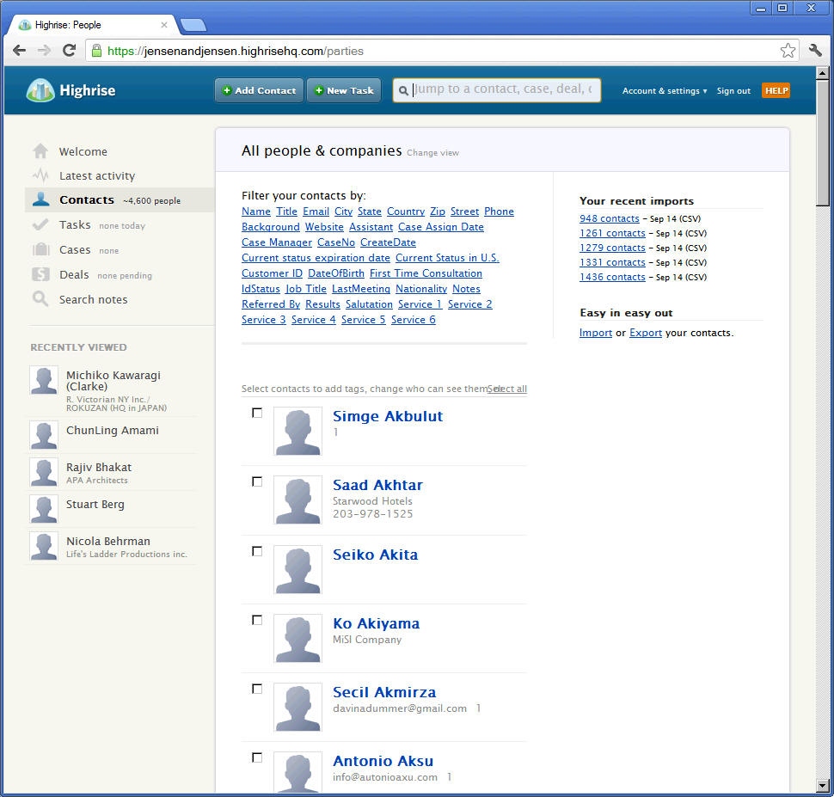
Task: Click the SSL padlock icon
Action: click(x=96, y=51)
